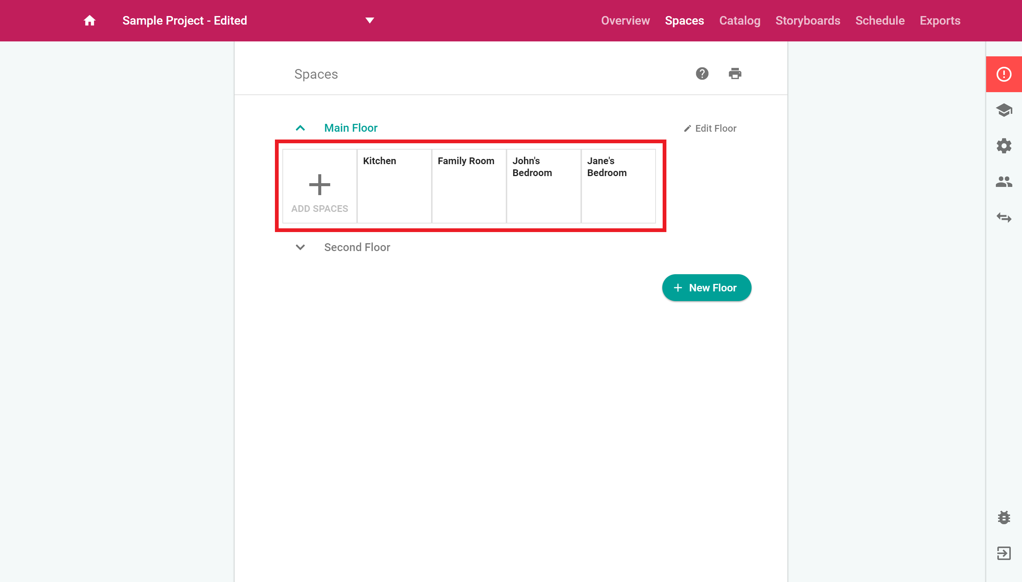
Task: Click the Main Floor heading
Action: pyautogui.click(x=350, y=128)
